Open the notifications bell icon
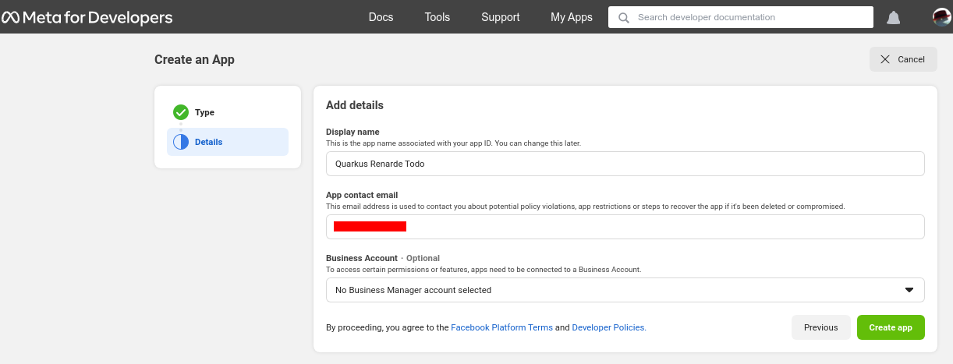 pyautogui.click(x=894, y=17)
